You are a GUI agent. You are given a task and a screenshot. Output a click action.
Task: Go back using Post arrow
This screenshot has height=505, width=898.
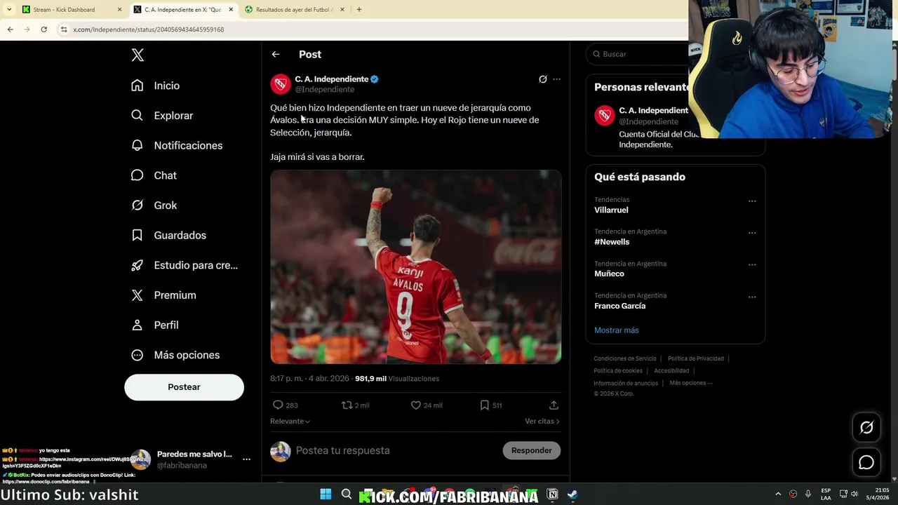tap(276, 54)
